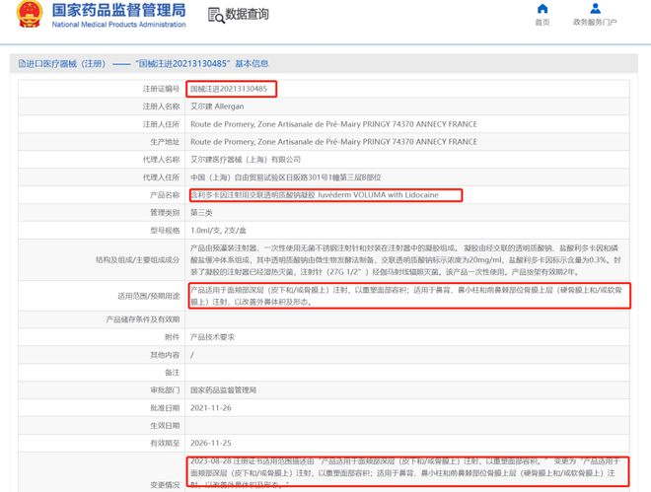651x492 pixels.
Task: Open the 数据查询 search icon
Action: 216,16
